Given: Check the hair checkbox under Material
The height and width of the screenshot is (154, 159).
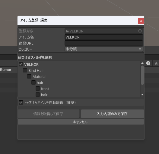Looking at the screenshot, I should pyautogui.click(x=33, y=82).
